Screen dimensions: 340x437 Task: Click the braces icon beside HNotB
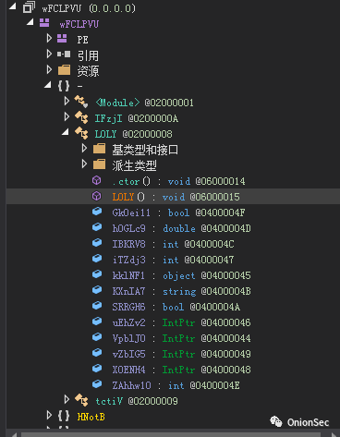64,416
